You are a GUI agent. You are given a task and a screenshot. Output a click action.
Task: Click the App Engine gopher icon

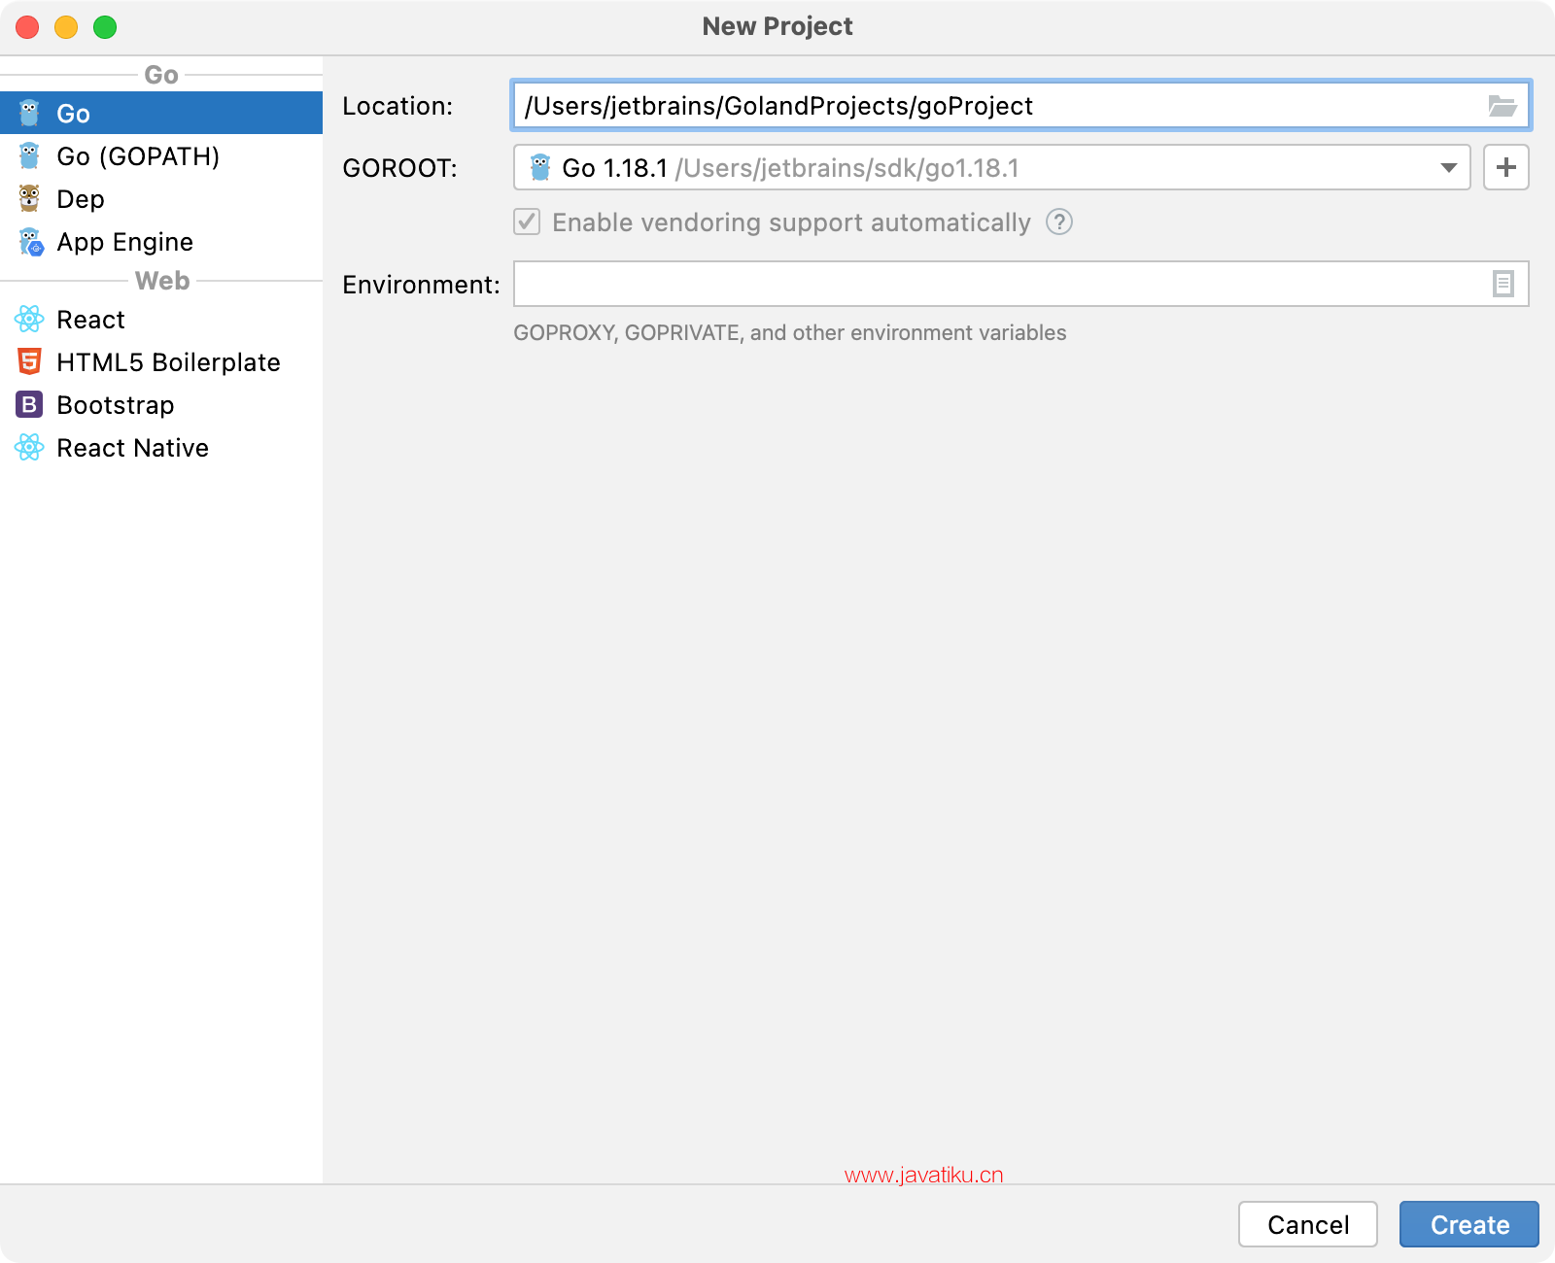[31, 242]
